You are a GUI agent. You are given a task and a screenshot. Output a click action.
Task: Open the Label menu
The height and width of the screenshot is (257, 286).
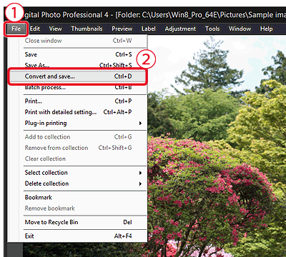[149, 29]
